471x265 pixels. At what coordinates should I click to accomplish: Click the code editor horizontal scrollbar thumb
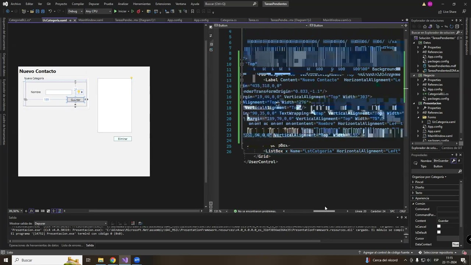pos(324,211)
